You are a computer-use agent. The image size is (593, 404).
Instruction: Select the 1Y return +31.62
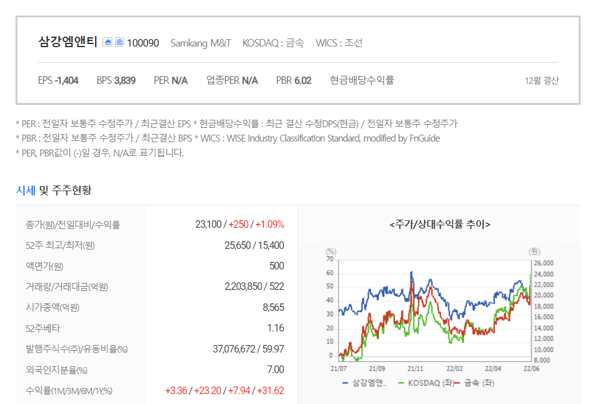click(270, 390)
